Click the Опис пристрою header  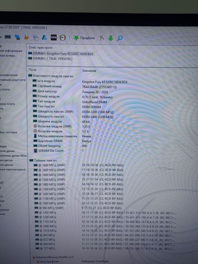(40, 48)
